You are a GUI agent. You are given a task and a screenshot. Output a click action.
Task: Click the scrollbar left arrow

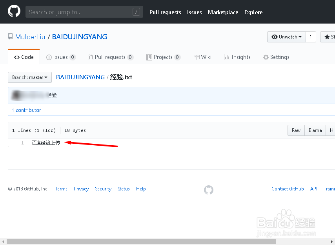[x=3, y=242]
